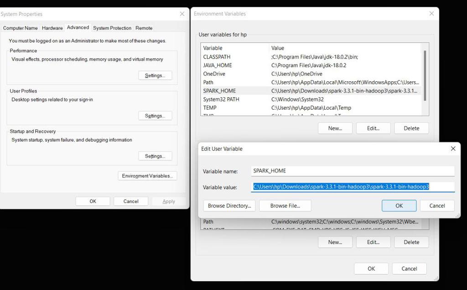
Task: Click the user variables list scrollbar
Action: click(425, 76)
